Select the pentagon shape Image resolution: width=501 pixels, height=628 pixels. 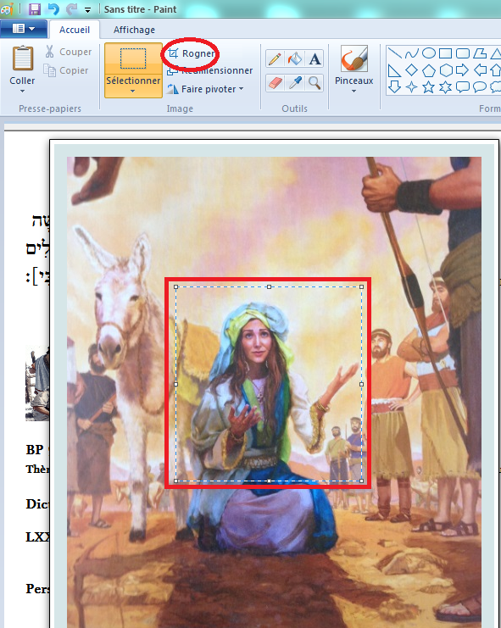[429, 70]
